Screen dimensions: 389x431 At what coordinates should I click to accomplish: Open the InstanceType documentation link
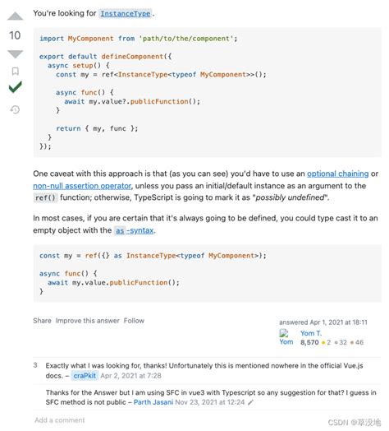click(x=126, y=13)
